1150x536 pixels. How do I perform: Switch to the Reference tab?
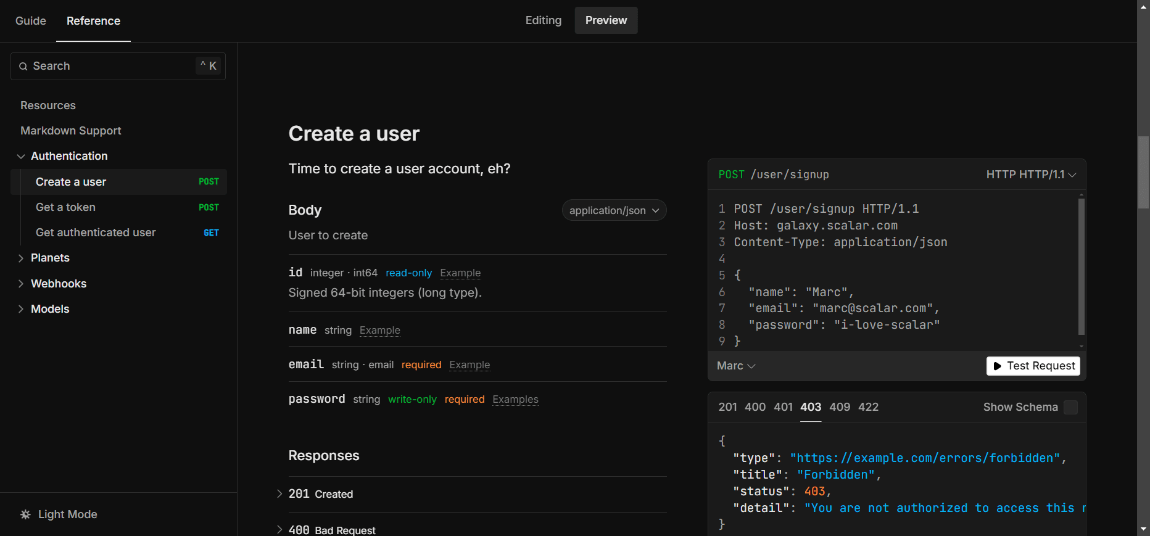tap(93, 21)
